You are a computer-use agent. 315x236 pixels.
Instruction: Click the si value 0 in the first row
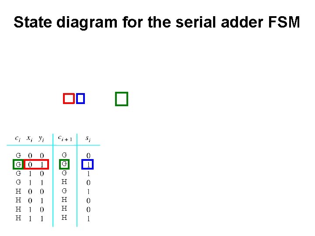[88, 156]
